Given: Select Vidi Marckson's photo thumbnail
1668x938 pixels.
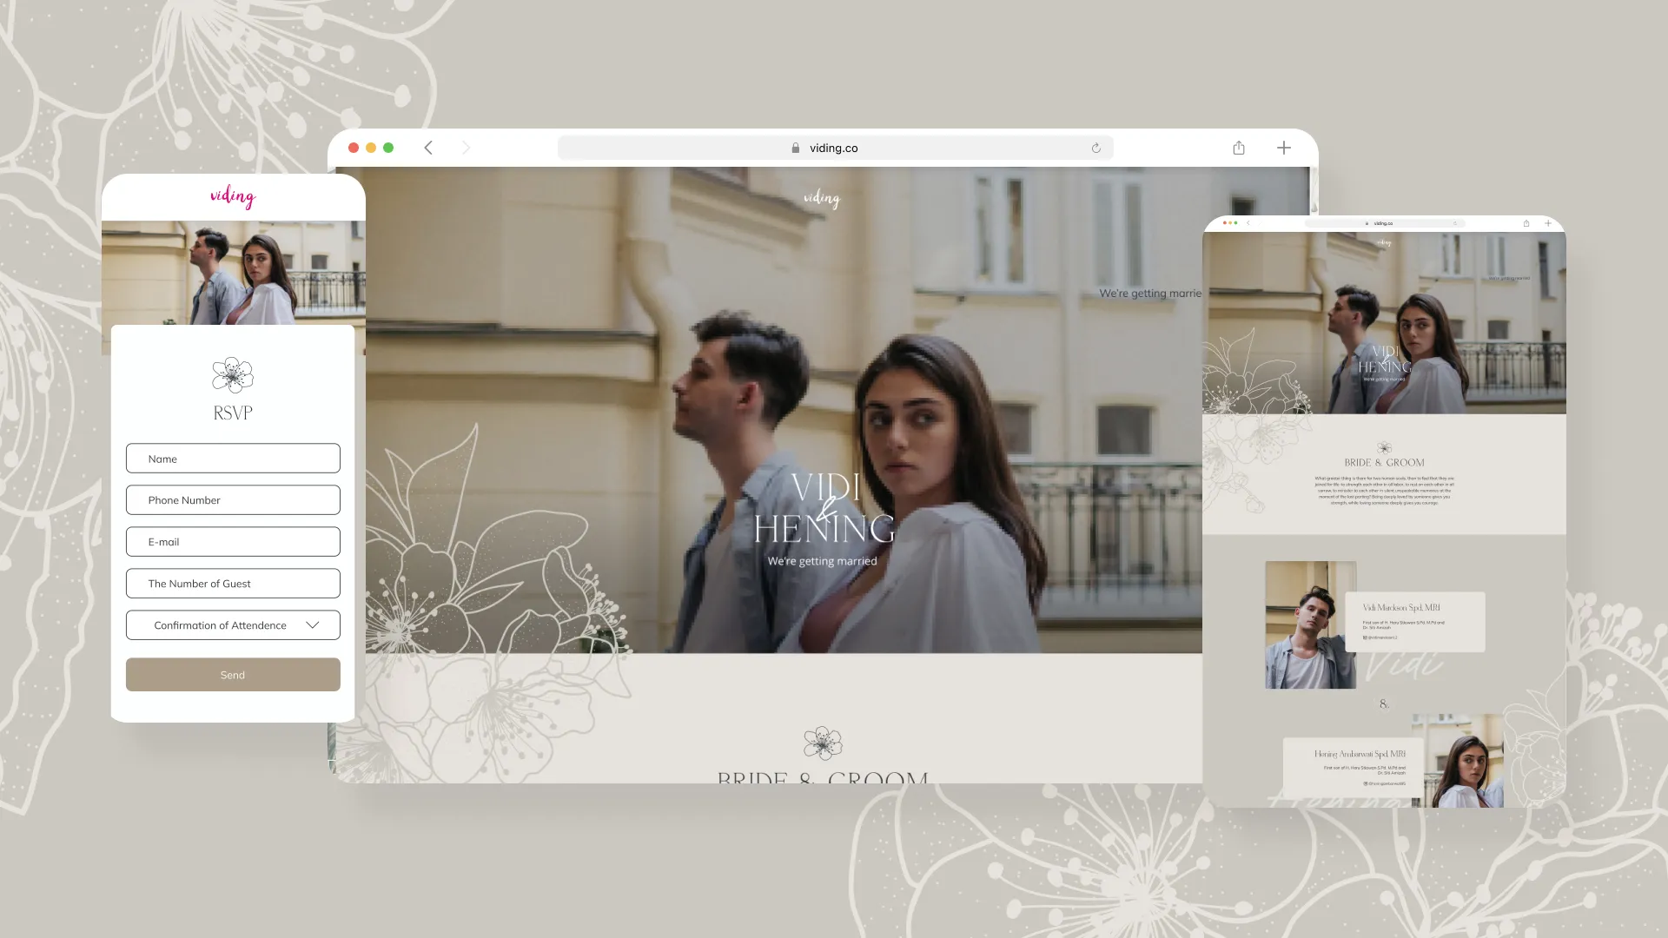Looking at the screenshot, I should tap(1310, 624).
